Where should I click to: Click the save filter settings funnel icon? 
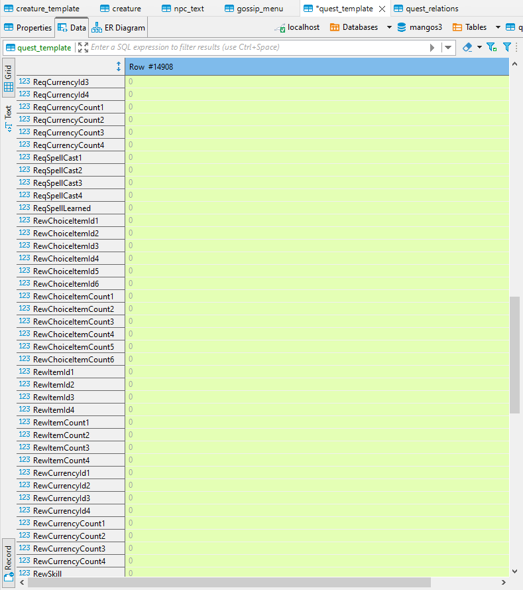pyautogui.click(x=491, y=47)
